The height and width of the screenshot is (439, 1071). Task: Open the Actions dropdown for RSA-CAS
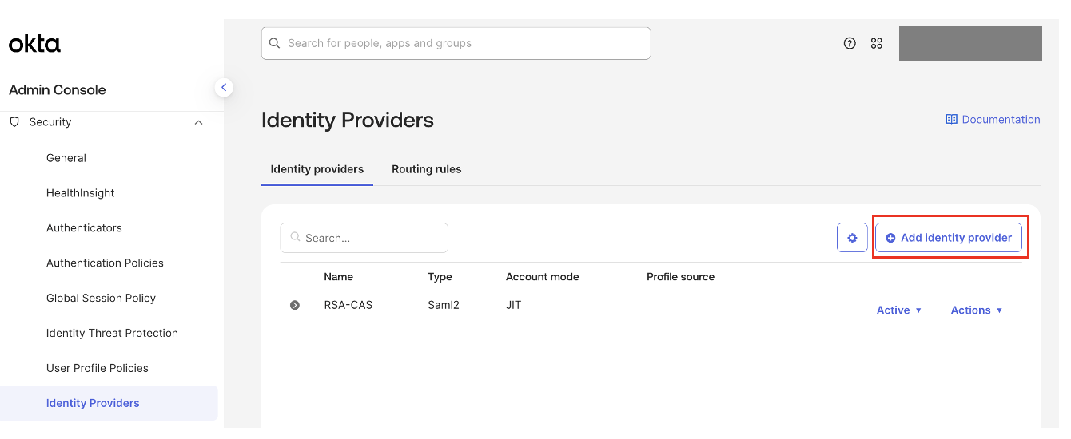pyautogui.click(x=977, y=310)
